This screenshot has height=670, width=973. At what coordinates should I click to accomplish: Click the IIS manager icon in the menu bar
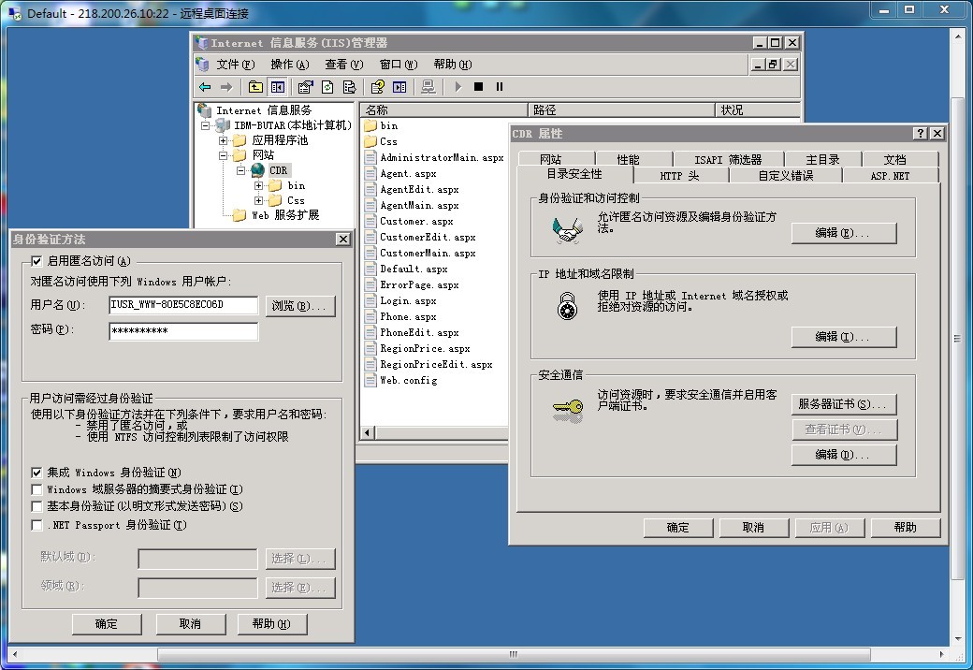click(202, 64)
